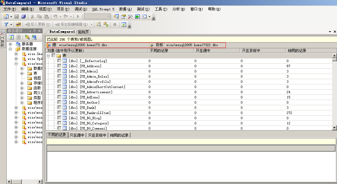Toggle the checkbox for the 表 folder
Viewport: 337px width, 184px height.
tap(54, 56)
